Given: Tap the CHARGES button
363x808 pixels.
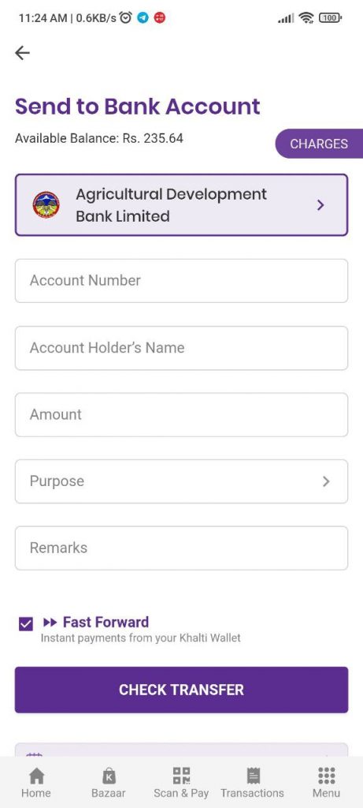Looking at the screenshot, I should pos(319,144).
